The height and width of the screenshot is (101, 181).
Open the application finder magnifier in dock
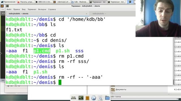tap(100, 98)
